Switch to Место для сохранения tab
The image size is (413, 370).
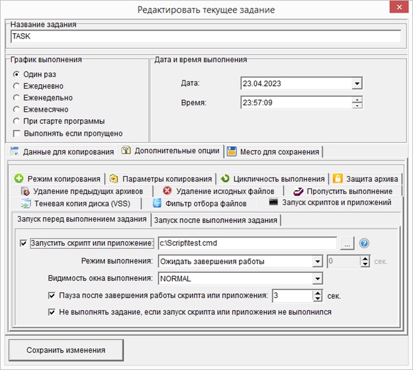[273, 152]
